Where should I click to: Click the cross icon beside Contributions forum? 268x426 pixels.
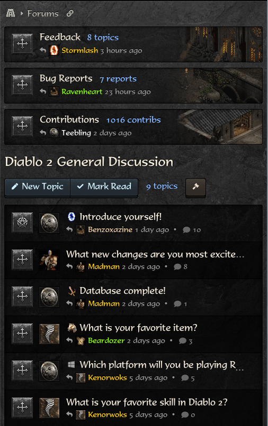click(x=22, y=126)
